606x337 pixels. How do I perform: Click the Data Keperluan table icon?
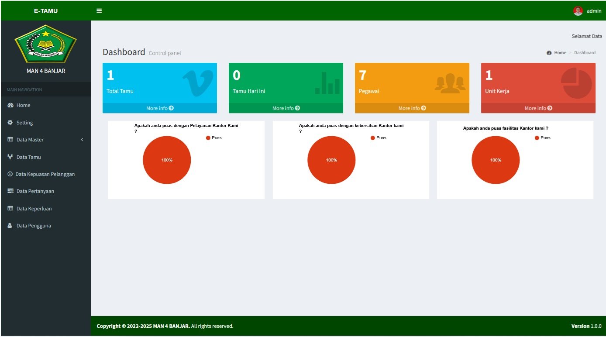pyautogui.click(x=10, y=209)
